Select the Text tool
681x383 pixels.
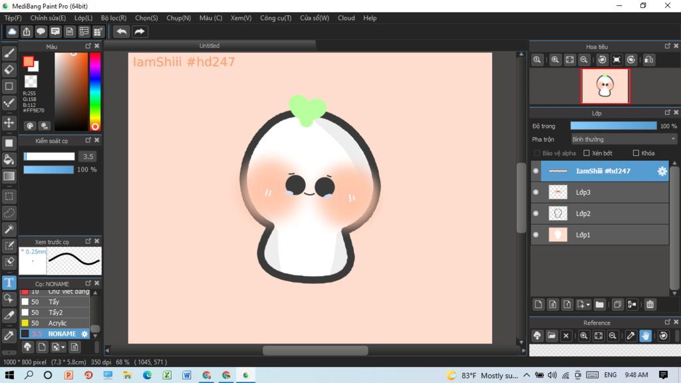[x=9, y=283]
